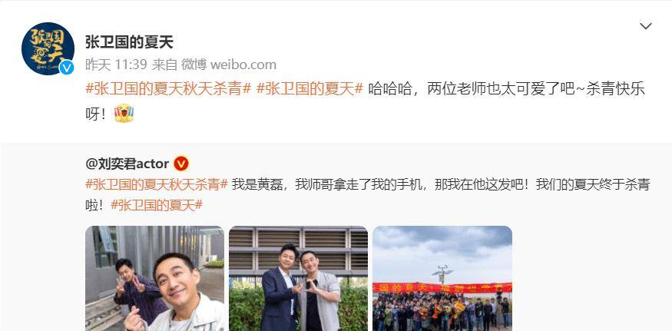Click the text 来自 before 微博 weibo.com
This screenshot has width=672, height=331.
point(164,65)
